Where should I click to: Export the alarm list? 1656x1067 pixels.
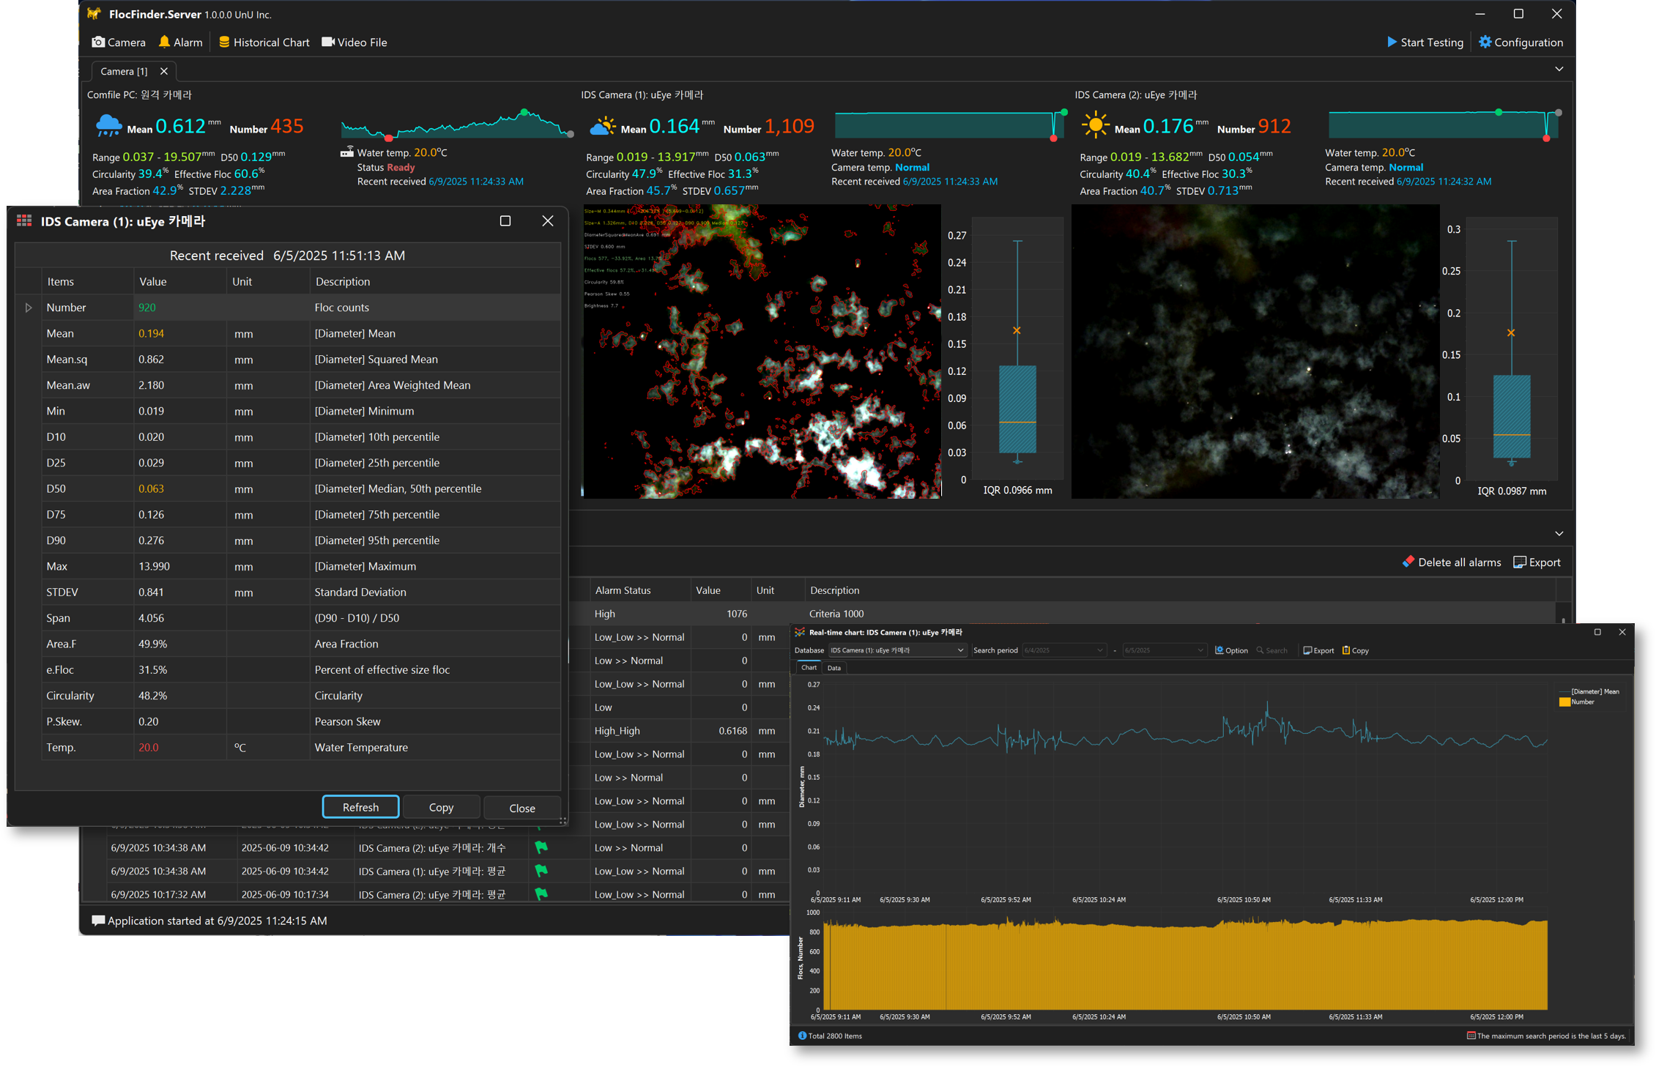(x=1537, y=562)
